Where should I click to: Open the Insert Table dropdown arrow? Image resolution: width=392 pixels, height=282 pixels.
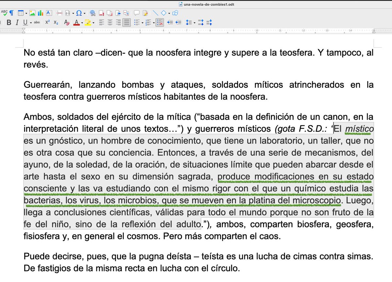tap(26, 13)
